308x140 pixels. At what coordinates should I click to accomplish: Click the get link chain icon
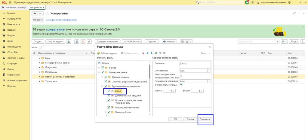(294, 14)
